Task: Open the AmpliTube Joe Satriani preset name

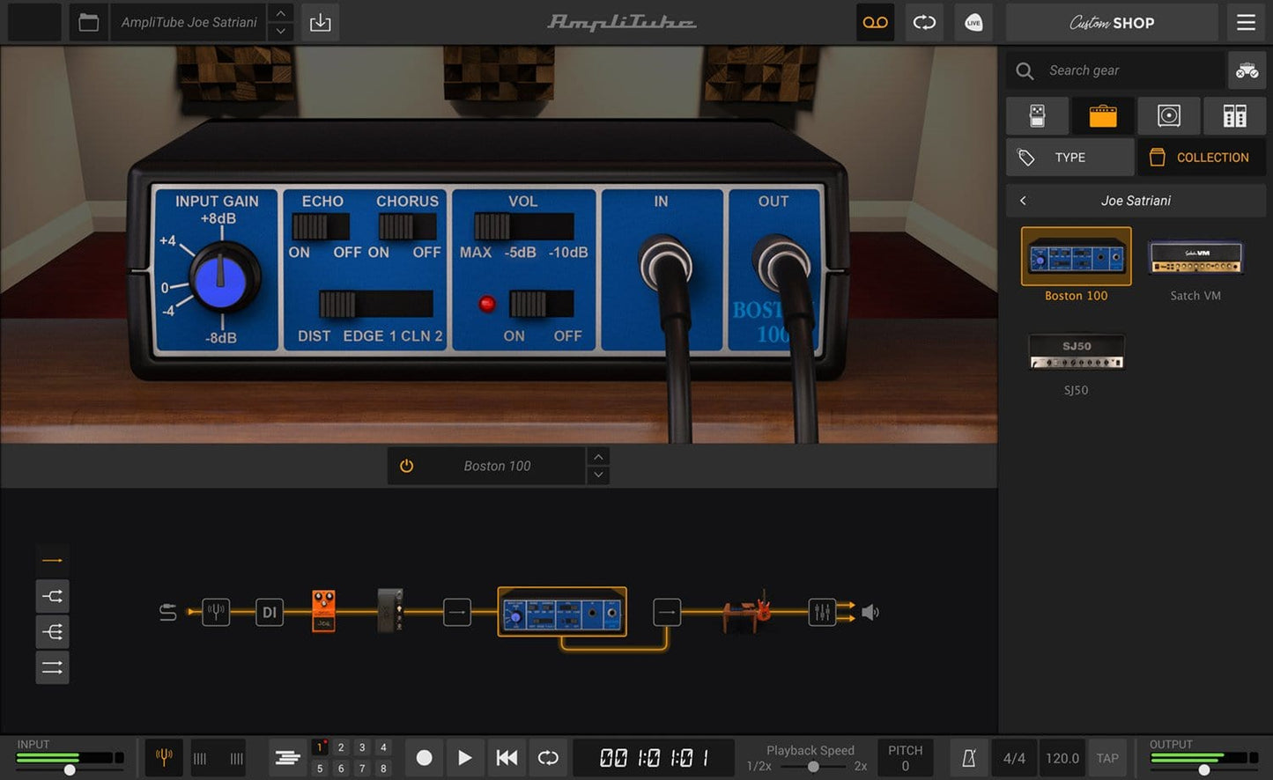Action: (x=189, y=22)
